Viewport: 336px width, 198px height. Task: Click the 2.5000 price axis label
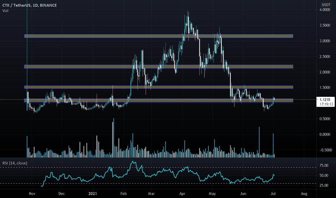(325, 57)
